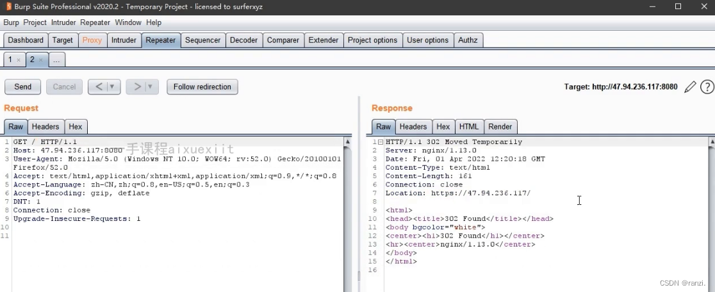The image size is (715, 292).
Task: Click the User-Agent header line
Action: point(177,163)
